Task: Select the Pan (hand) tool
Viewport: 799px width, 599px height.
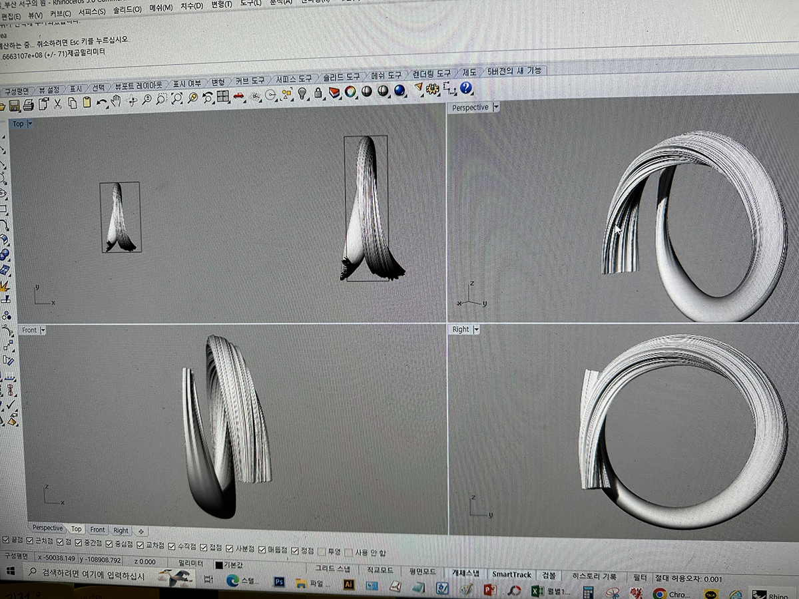Action: pos(117,101)
